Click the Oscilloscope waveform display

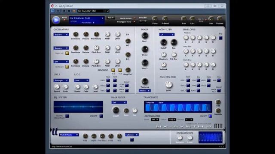211,137
